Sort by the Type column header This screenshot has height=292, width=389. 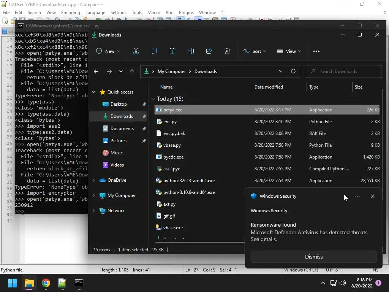314,87
